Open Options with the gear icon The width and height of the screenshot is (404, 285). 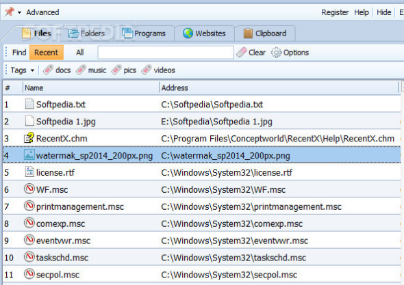point(276,53)
